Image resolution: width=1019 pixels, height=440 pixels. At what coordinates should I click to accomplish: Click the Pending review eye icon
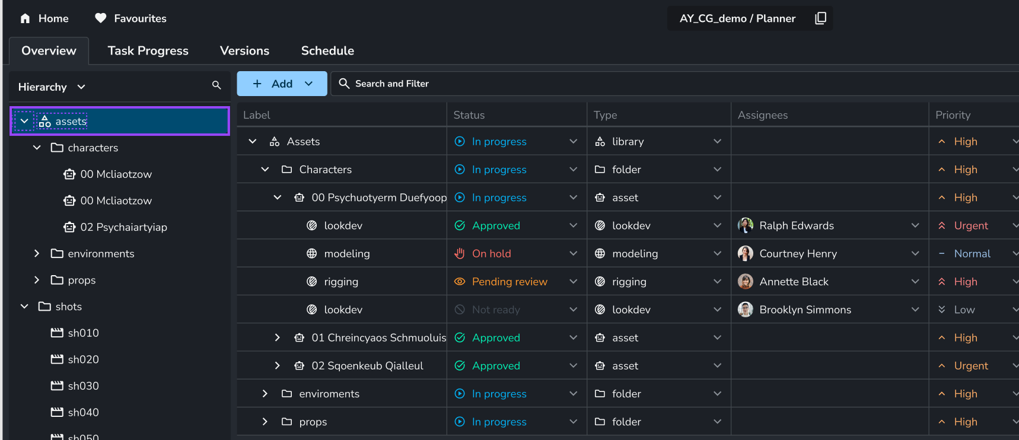460,282
